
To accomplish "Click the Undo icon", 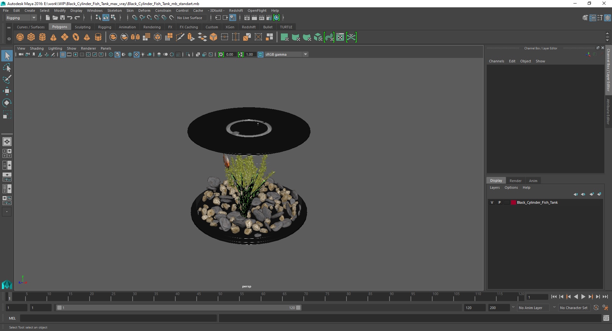I will pos(70,18).
